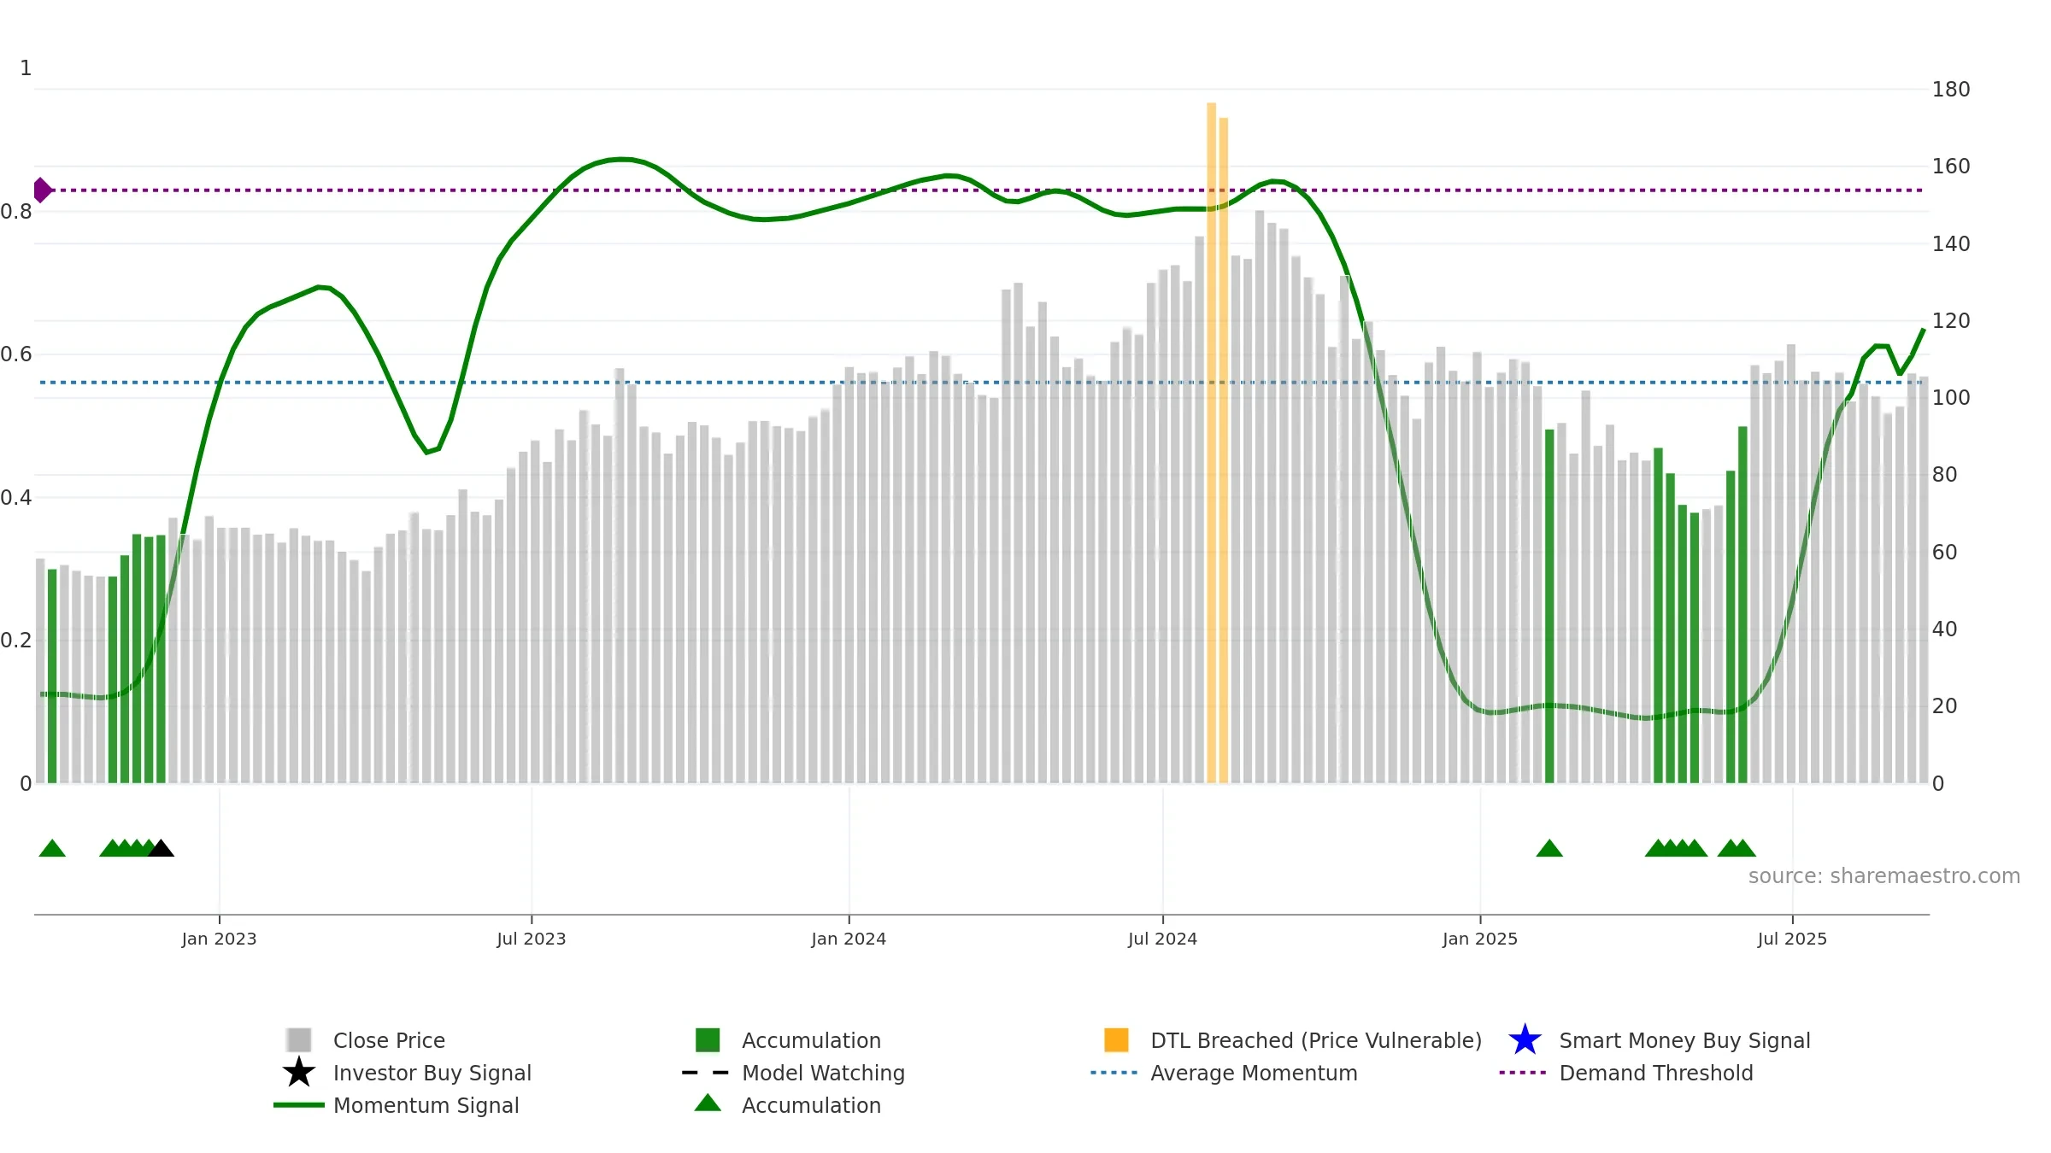Click the purple diamond Demand Threshold marker

pyautogui.click(x=42, y=190)
